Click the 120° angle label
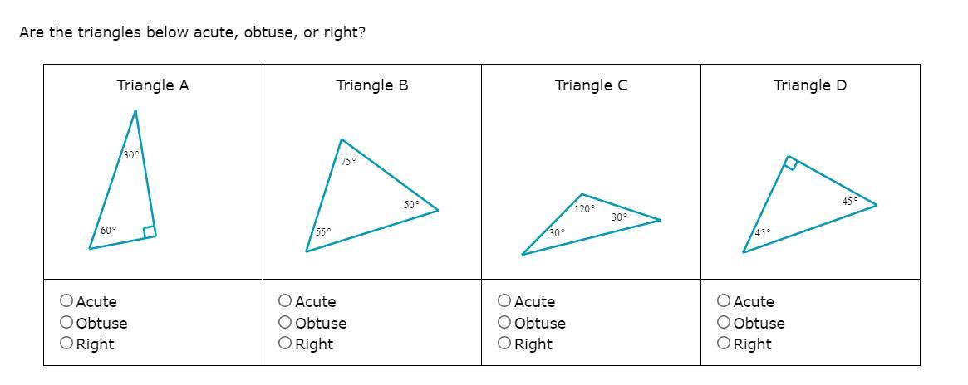The height and width of the screenshot is (385, 968). 585,209
